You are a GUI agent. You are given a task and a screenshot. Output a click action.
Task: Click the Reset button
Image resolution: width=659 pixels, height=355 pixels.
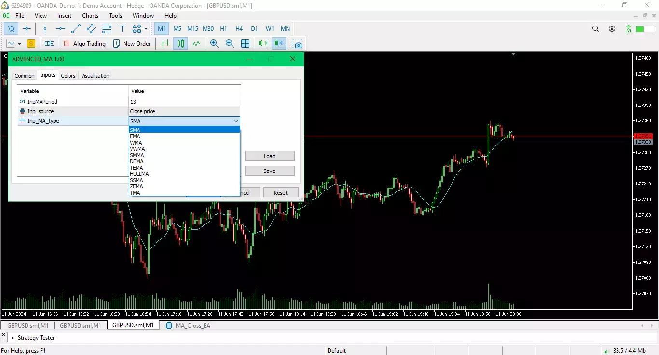pos(280,193)
